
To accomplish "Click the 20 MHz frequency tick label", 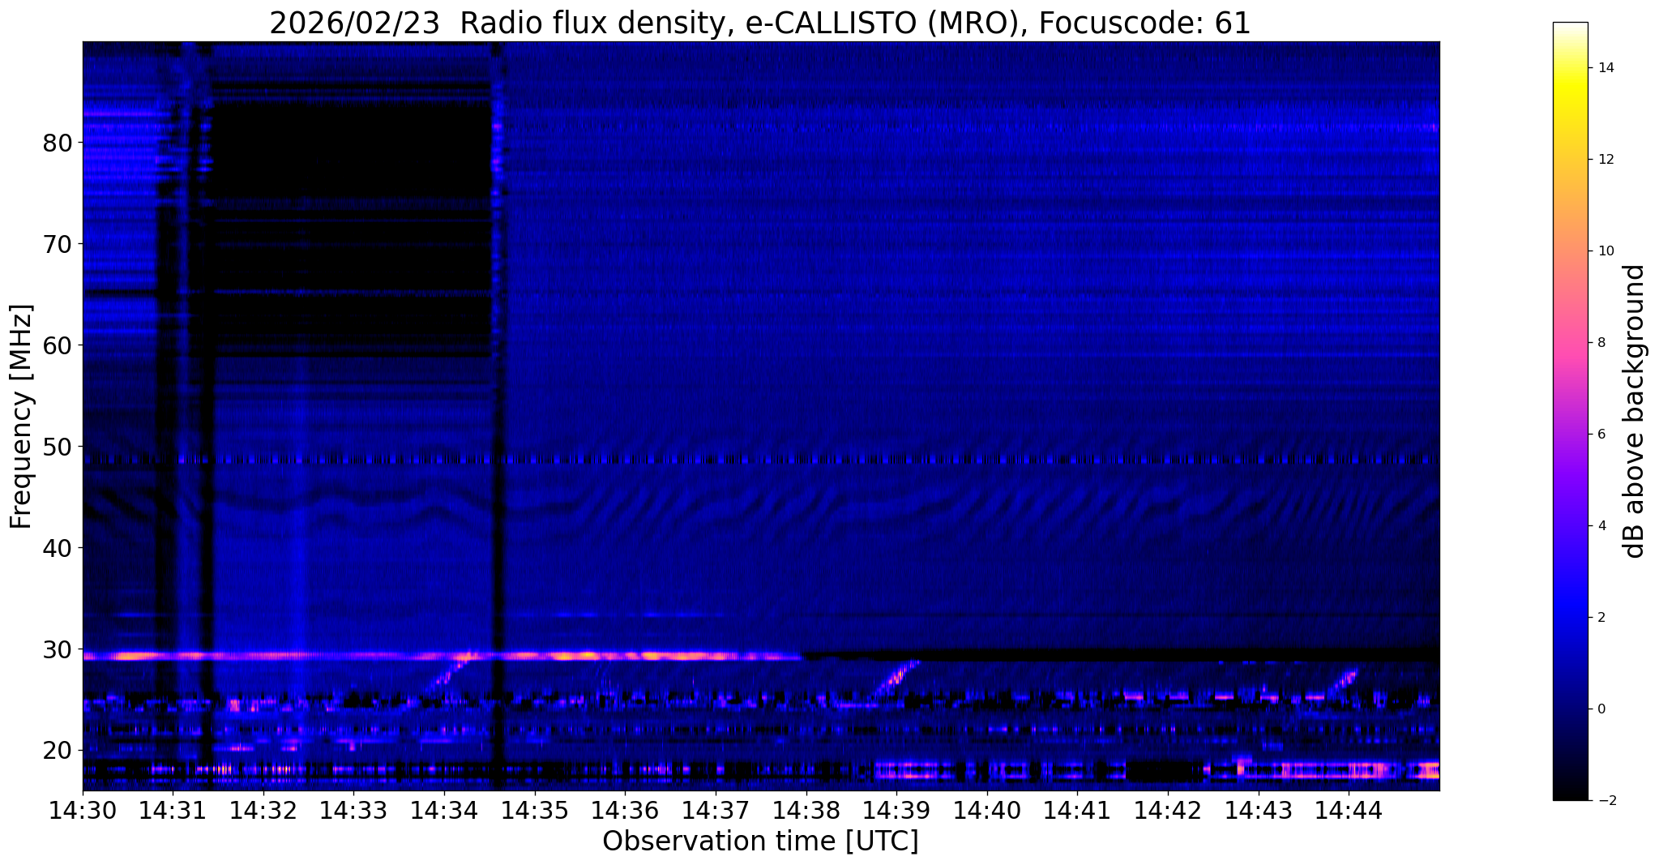I will pyautogui.click(x=58, y=751).
